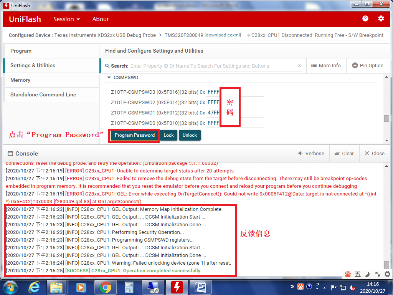393x295 pixels.
Task: Click the Failed unlocking device warning line
Action: click(119, 263)
